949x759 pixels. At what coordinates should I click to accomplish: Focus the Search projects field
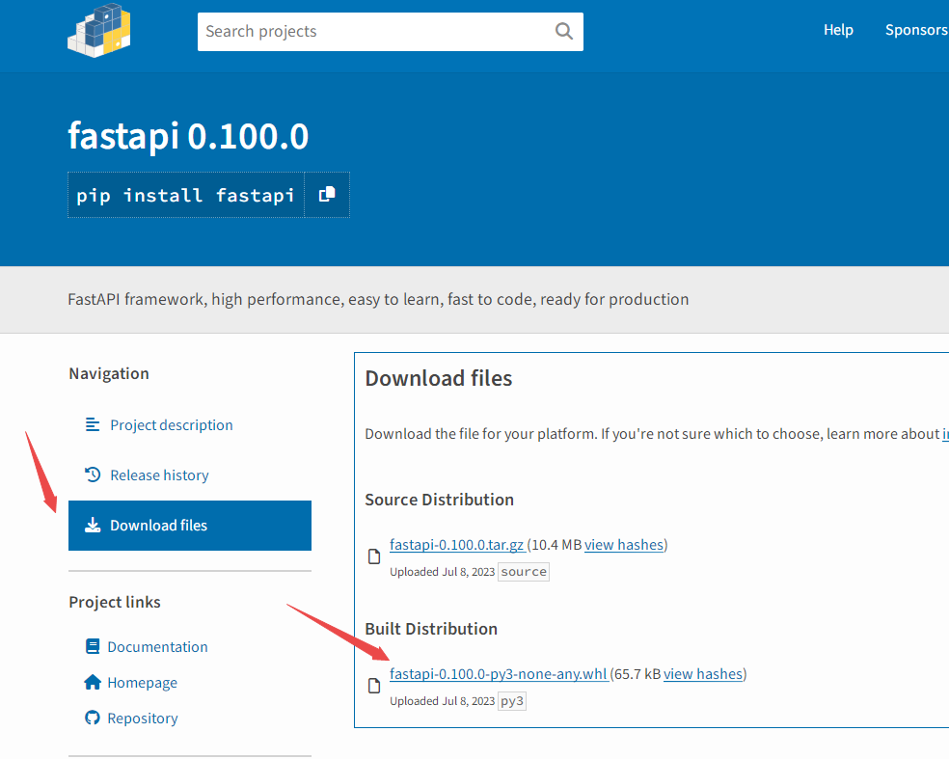[391, 32]
